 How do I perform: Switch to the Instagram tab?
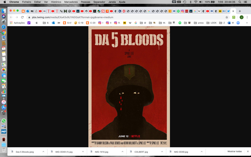pos(183,11)
